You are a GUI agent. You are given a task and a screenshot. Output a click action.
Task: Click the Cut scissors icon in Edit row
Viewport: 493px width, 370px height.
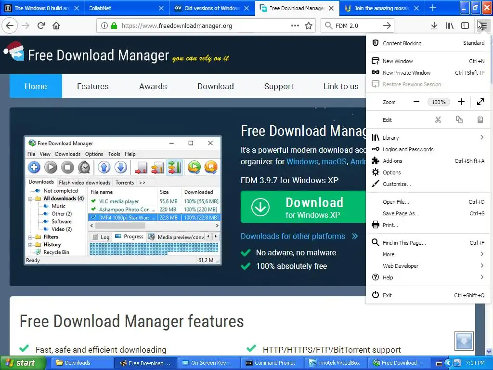click(438, 120)
